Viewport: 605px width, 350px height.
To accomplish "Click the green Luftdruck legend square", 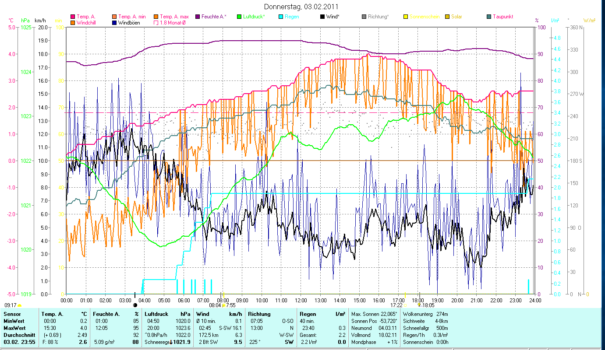I will pos(239,17).
